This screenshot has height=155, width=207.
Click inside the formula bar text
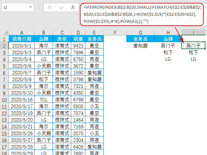[142, 14]
